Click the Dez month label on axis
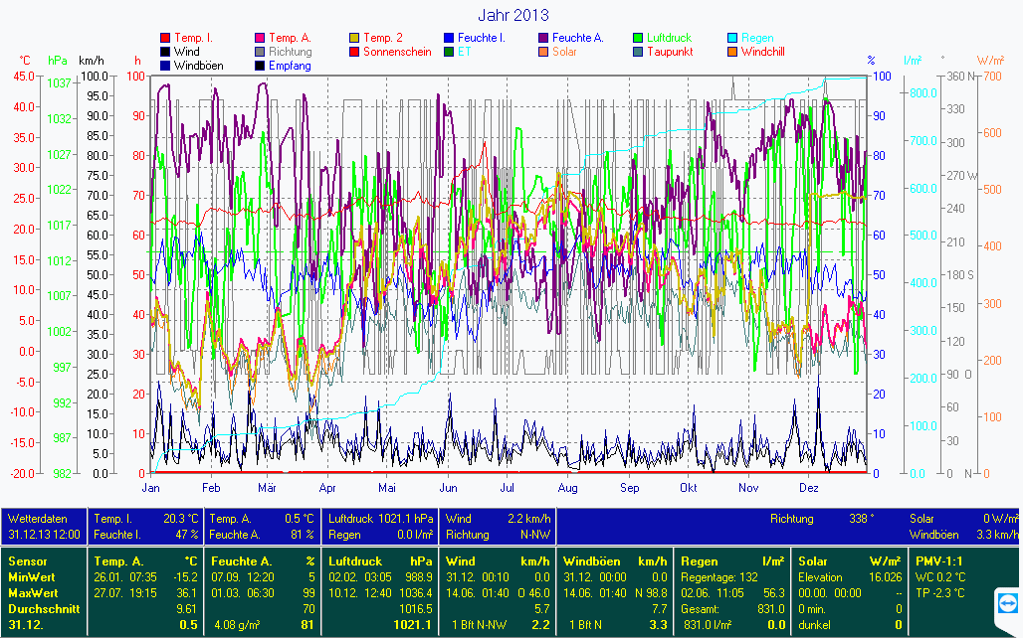1023x638 pixels. [808, 488]
